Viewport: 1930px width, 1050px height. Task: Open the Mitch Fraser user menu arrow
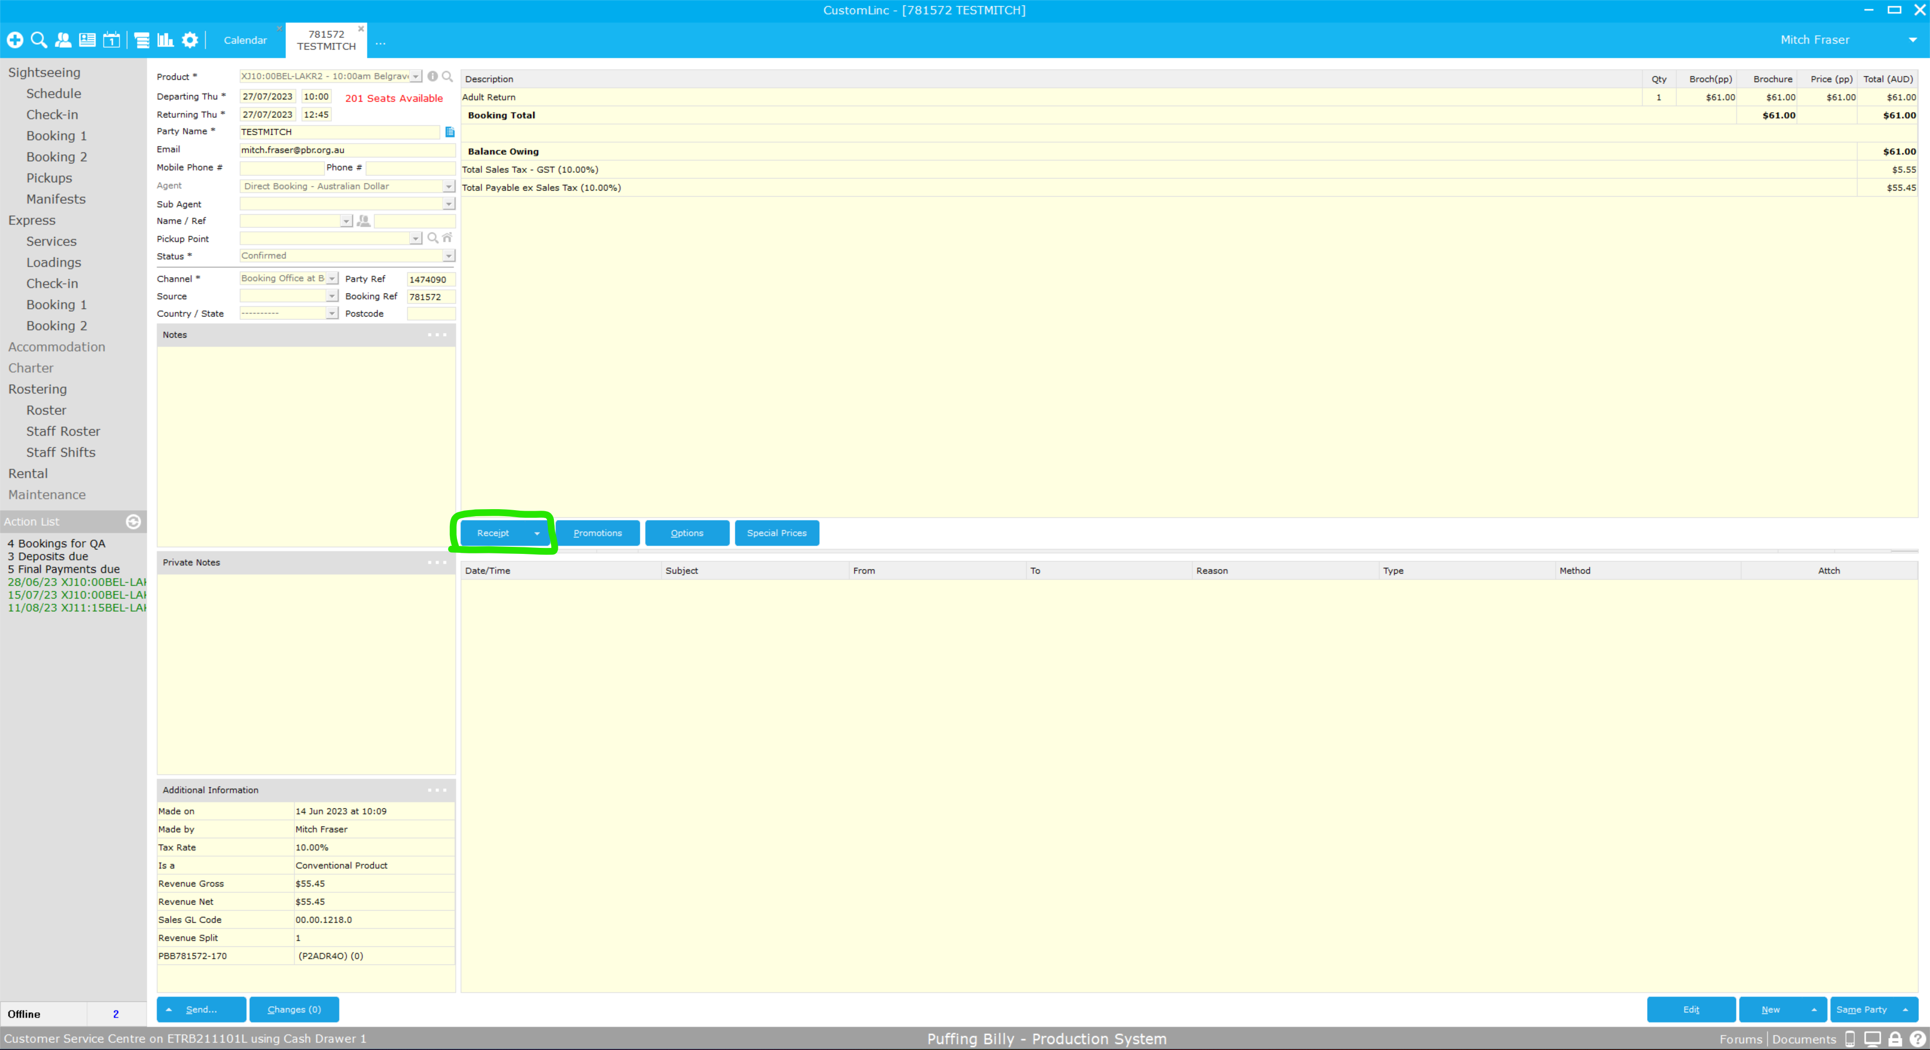click(1912, 40)
